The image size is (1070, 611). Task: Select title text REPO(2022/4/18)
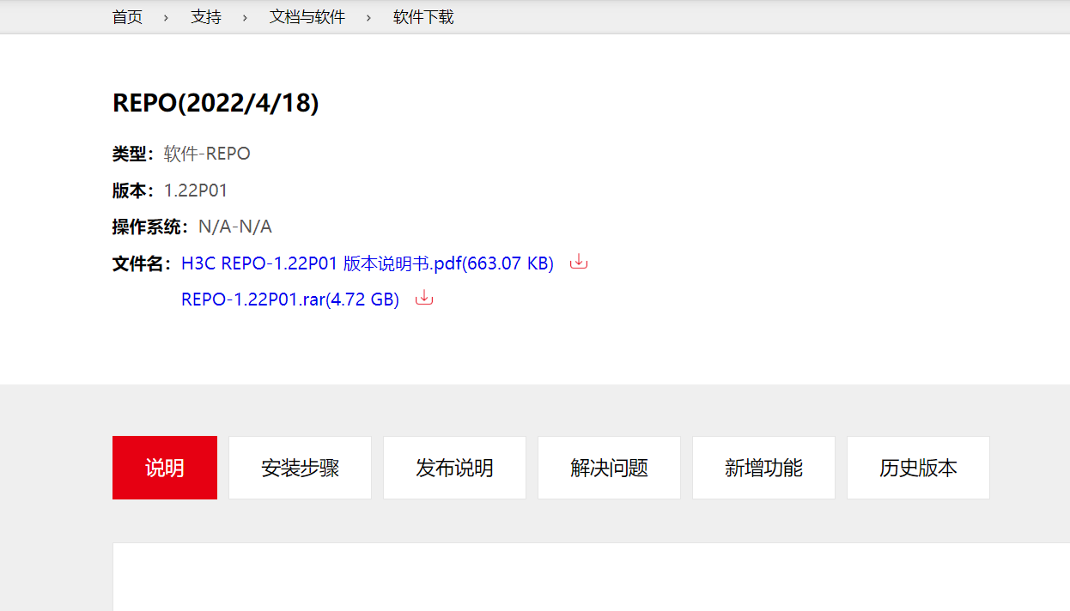216,103
